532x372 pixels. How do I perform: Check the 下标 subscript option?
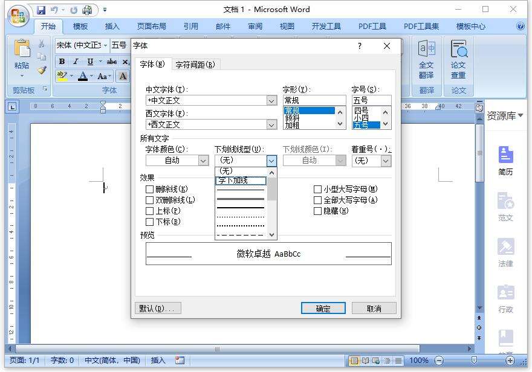(149, 222)
